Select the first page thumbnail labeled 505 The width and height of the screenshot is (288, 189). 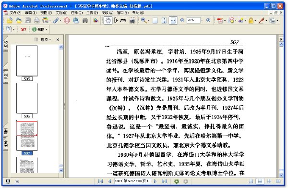27,61
